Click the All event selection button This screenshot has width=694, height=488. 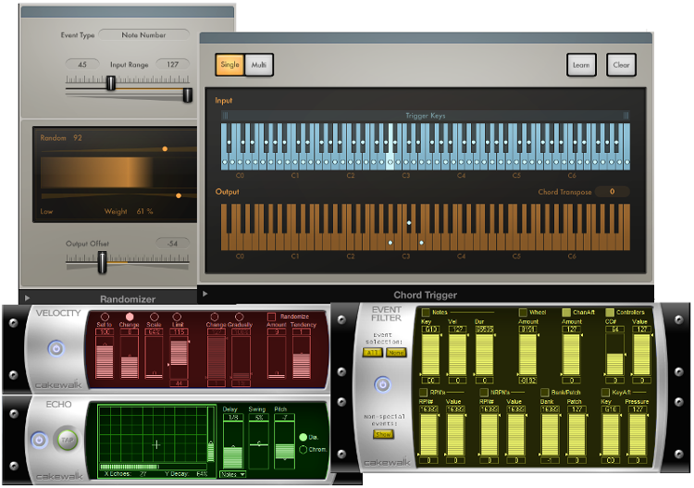pyautogui.click(x=372, y=353)
